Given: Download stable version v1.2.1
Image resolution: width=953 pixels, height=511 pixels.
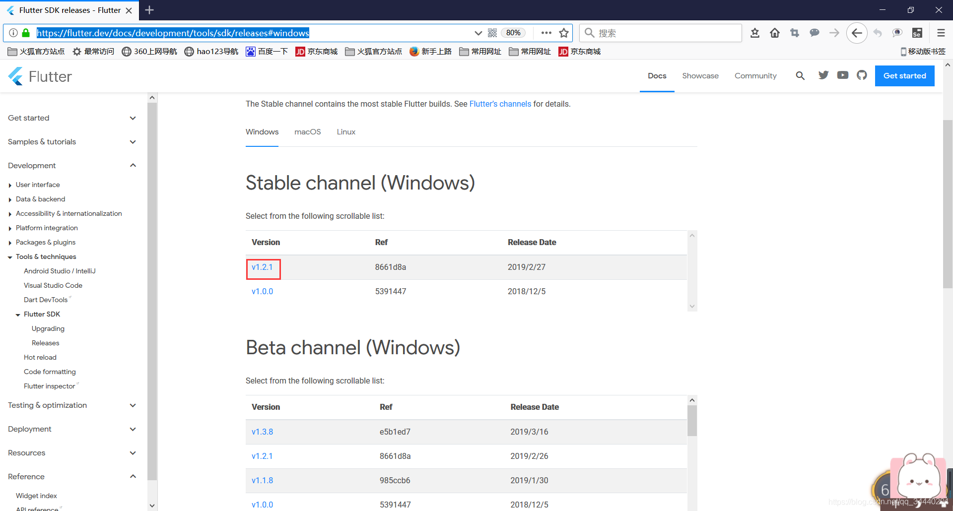Looking at the screenshot, I should click(262, 267).
